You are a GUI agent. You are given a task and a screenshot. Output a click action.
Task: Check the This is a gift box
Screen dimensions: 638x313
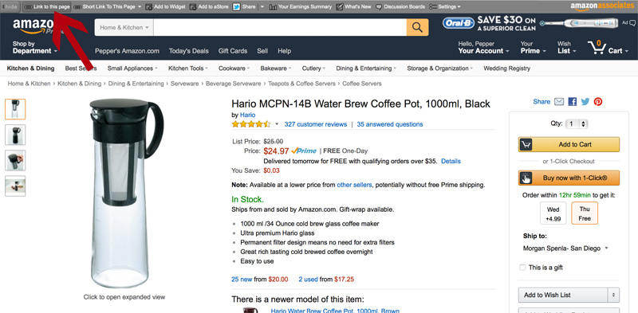(x=522, y=268)
